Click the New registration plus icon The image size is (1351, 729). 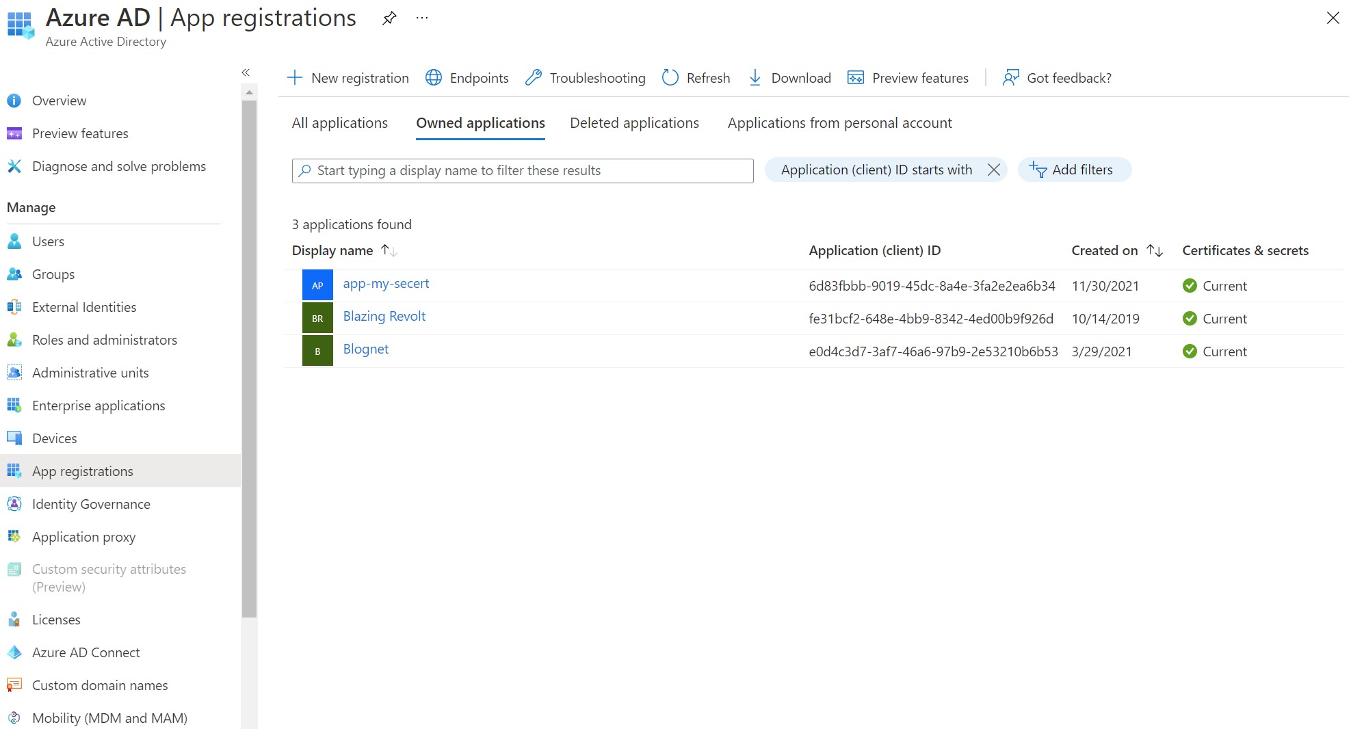pyautogui.click(x=295, y=77)
